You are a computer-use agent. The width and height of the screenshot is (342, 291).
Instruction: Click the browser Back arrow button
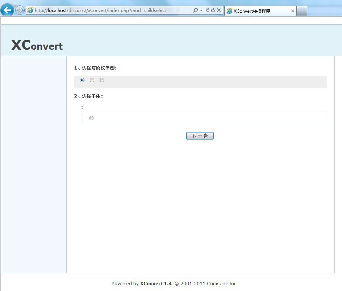tap(7, 10)
